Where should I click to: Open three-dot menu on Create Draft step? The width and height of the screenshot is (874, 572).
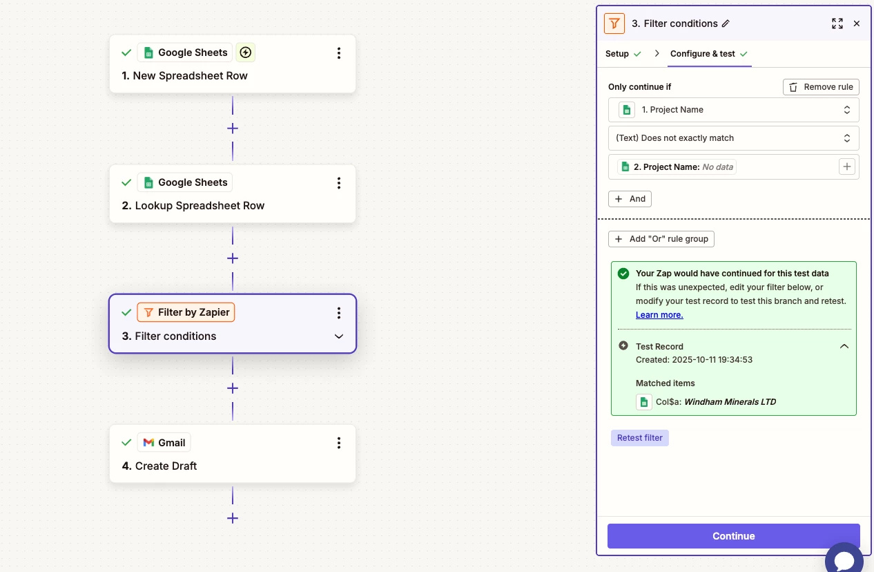click(x=339, y=443)
